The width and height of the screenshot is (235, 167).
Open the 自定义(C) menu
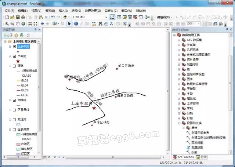111,11
